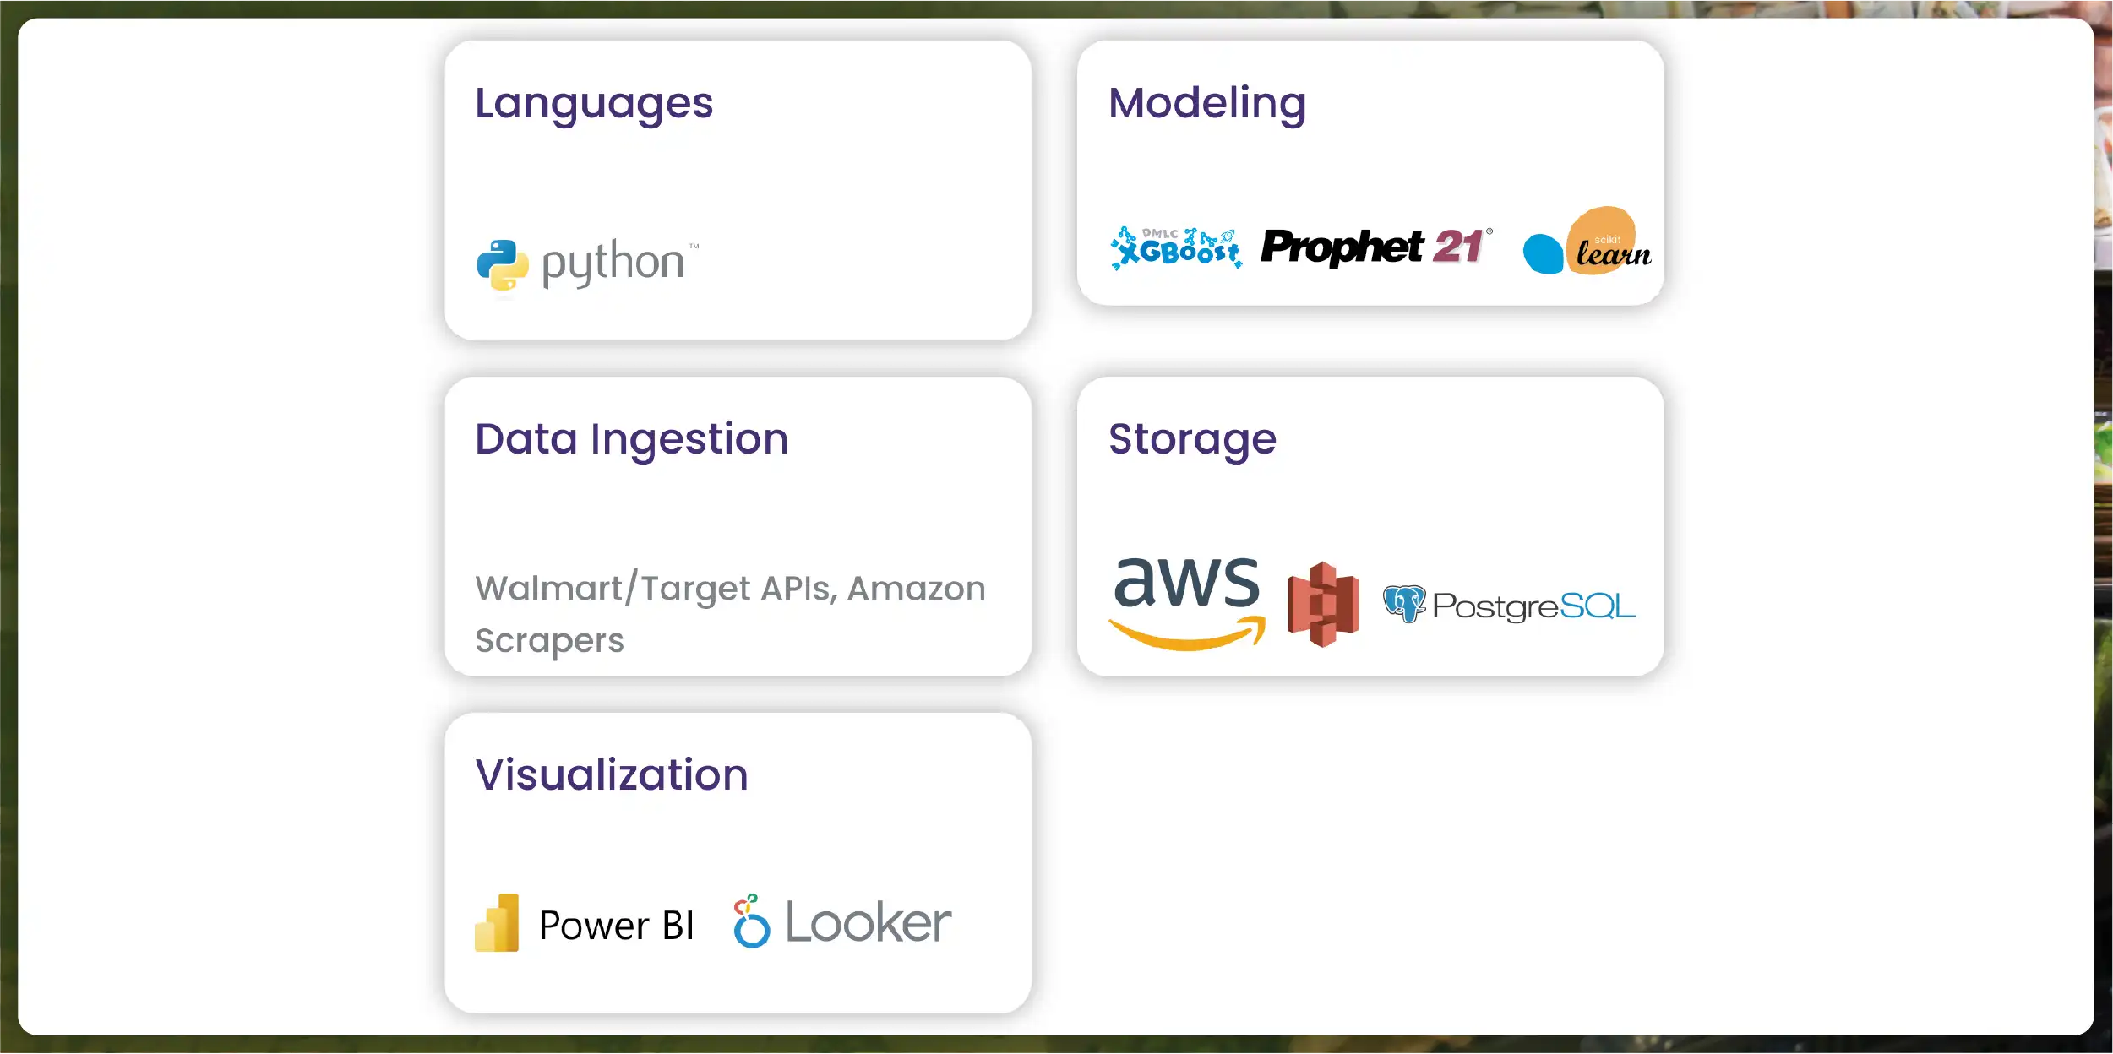
Task: Click the Power BI text label
Action: [617, 926]
